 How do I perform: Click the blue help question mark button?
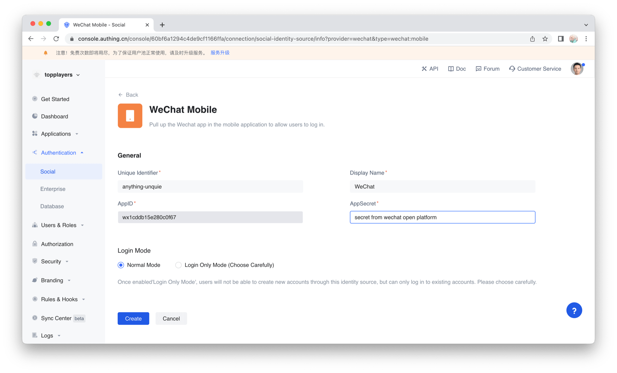pos(574,310)
